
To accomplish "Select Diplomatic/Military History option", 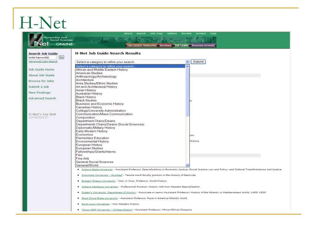I will pyautogui.click(x=130, y=128).
